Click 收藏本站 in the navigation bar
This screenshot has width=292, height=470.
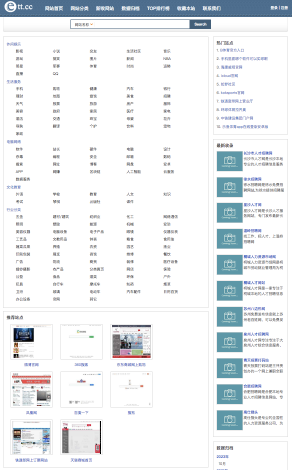point(186,8)
